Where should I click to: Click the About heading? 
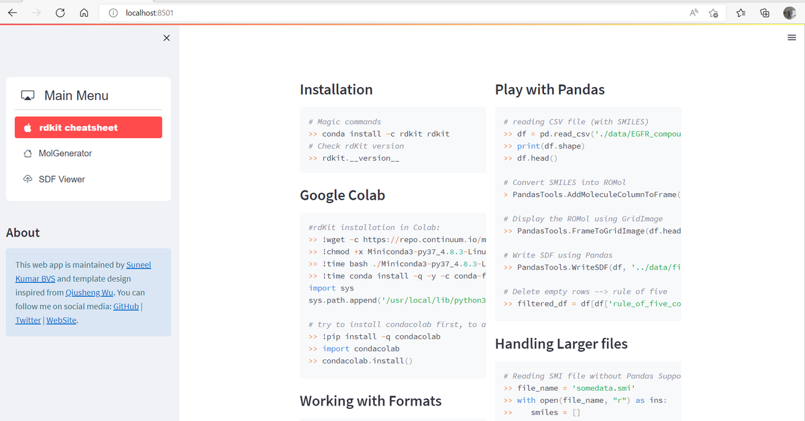pyautogui.click(x=23, y=233)
